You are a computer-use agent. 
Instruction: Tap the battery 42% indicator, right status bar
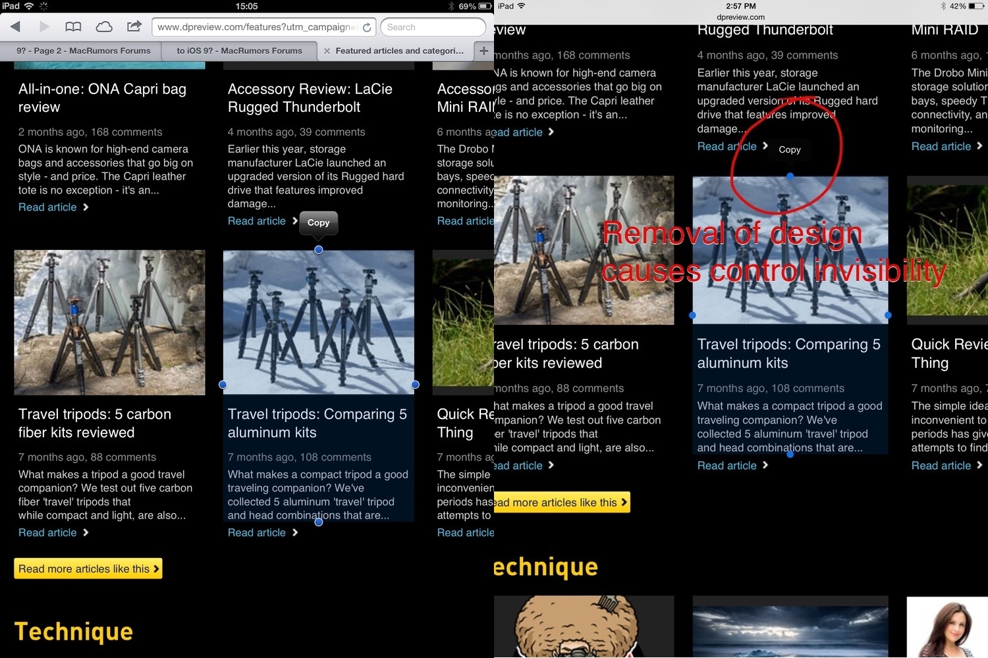click(x=968, y=6)
